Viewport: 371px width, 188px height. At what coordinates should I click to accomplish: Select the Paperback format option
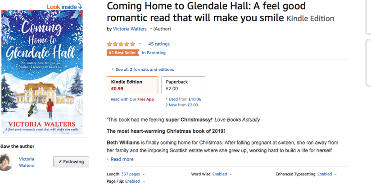click(183, 85)
